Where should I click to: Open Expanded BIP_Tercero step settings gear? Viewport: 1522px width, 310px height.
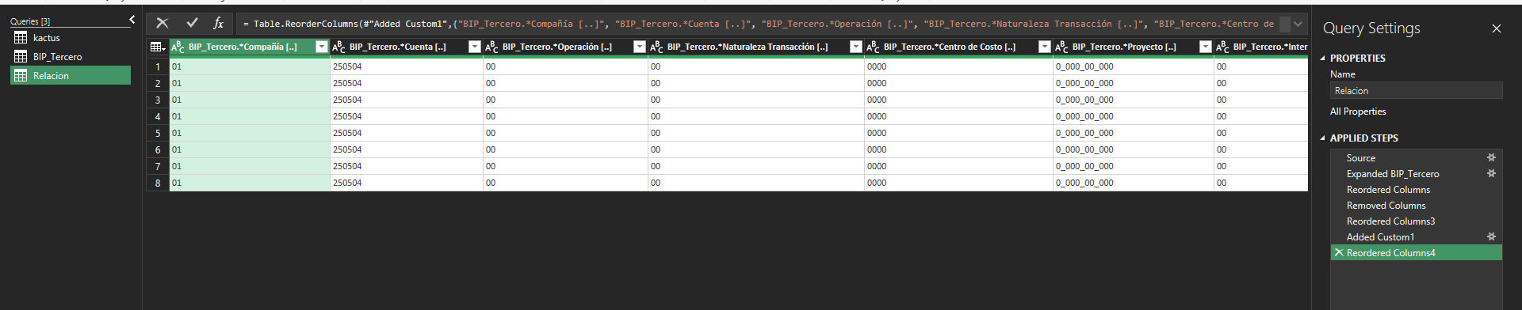point(1491,173)
